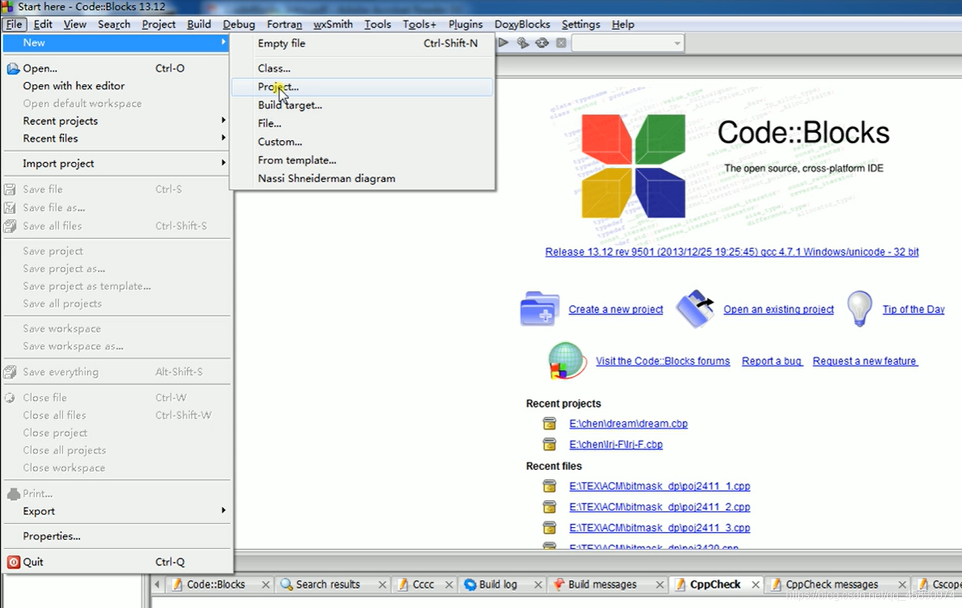Viewport: 962px width, 608px height.
Task: Click the Open an existing project icon
Action: [695, 309]
